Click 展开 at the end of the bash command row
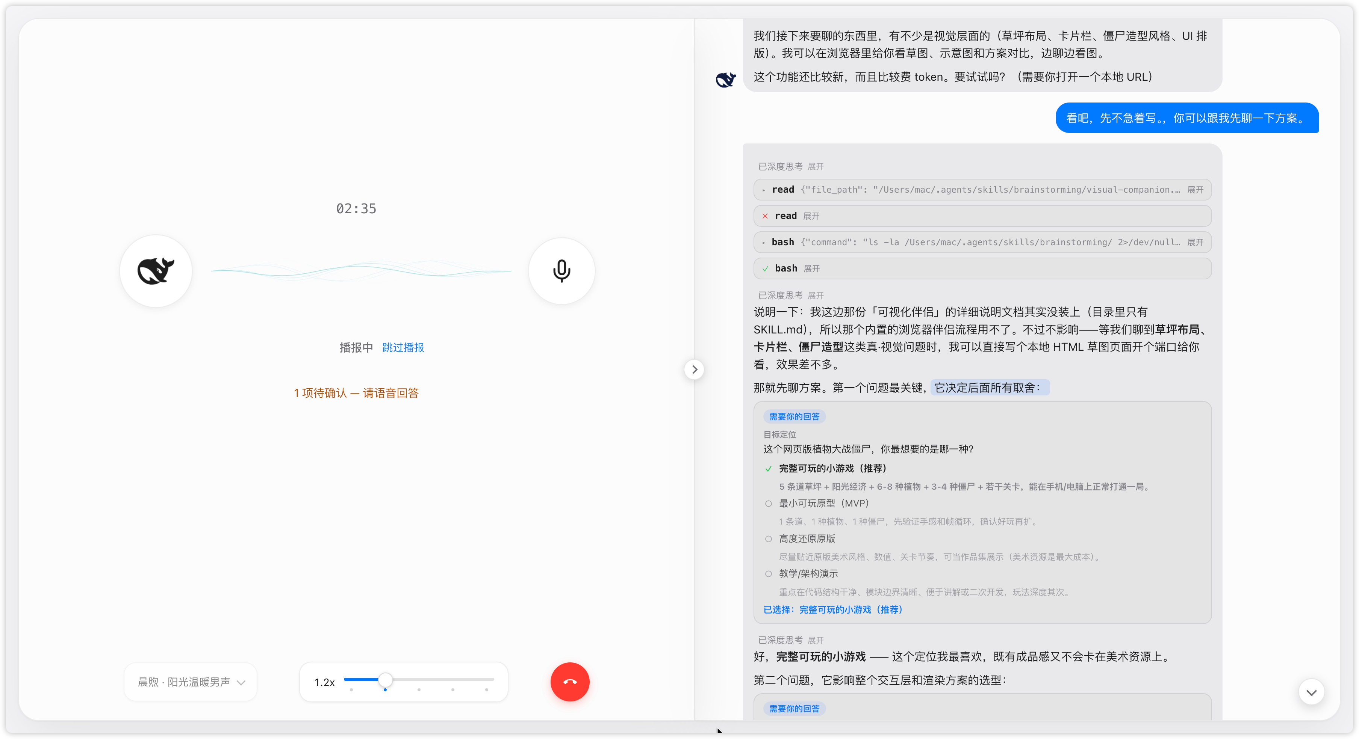This screenshot has height=739, width=1359. pos(1196,243)
